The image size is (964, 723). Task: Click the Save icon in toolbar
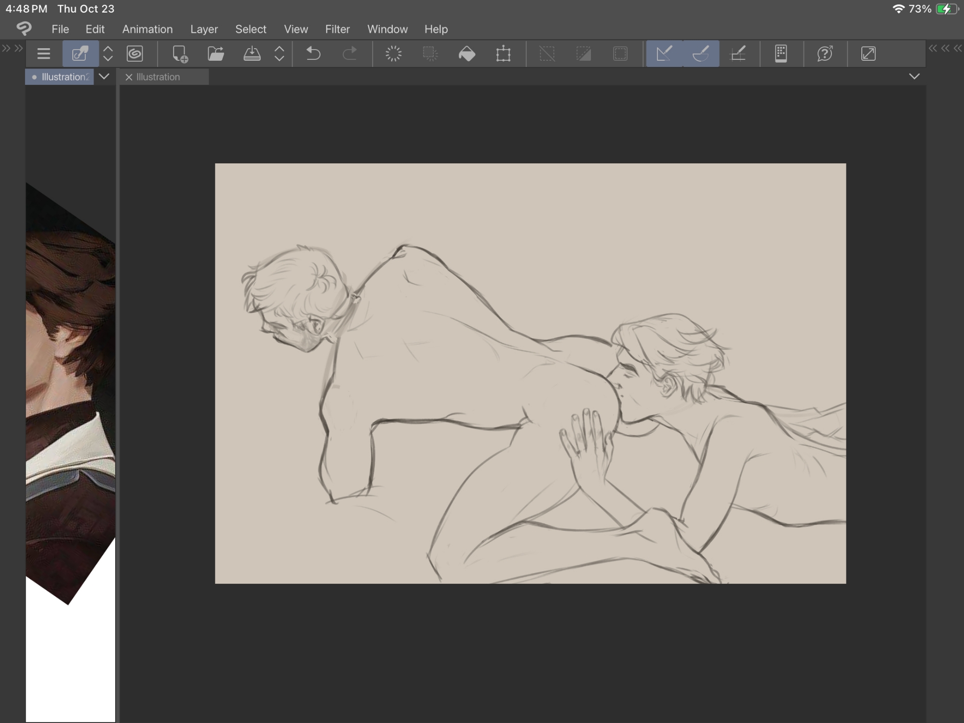[x=252, y=54]
